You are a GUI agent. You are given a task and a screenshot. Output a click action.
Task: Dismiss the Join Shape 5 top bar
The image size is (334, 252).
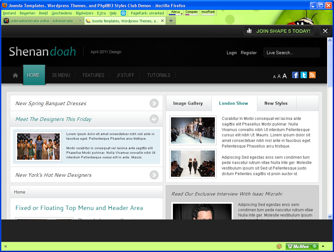pos(325,31)
